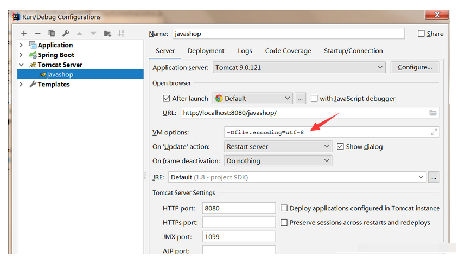This screenshot has width=459, height=264.
Task: Expand the VM options field editor
Action: tap(434, 132)
